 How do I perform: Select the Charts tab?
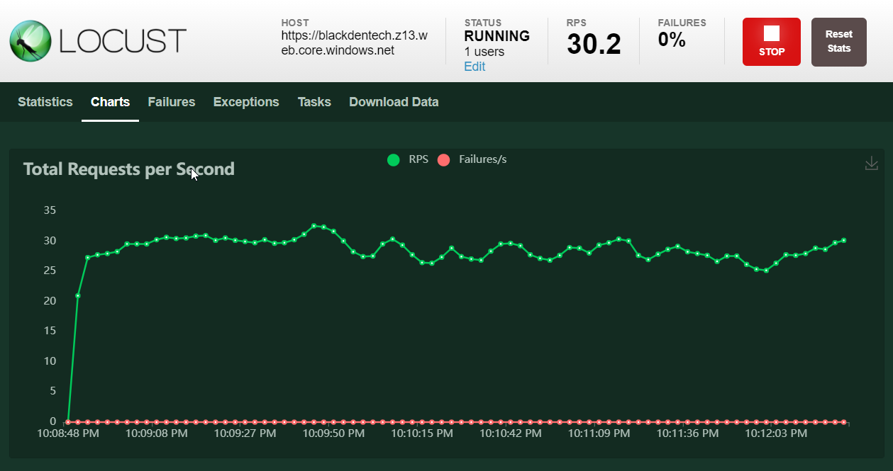(x=111, y=102)
